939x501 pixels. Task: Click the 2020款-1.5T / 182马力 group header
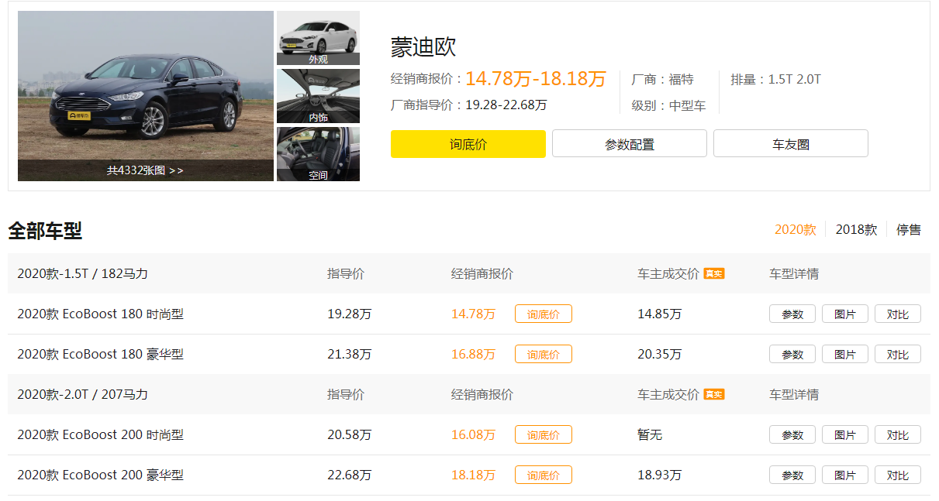(x=82, y=274)
